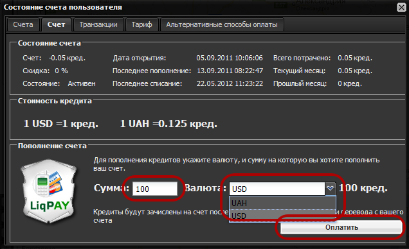Image resolution: width=409 pixels, height=249 pixels.
Task: Click the Сумма input field with 100
Action: tap(155, 189)
